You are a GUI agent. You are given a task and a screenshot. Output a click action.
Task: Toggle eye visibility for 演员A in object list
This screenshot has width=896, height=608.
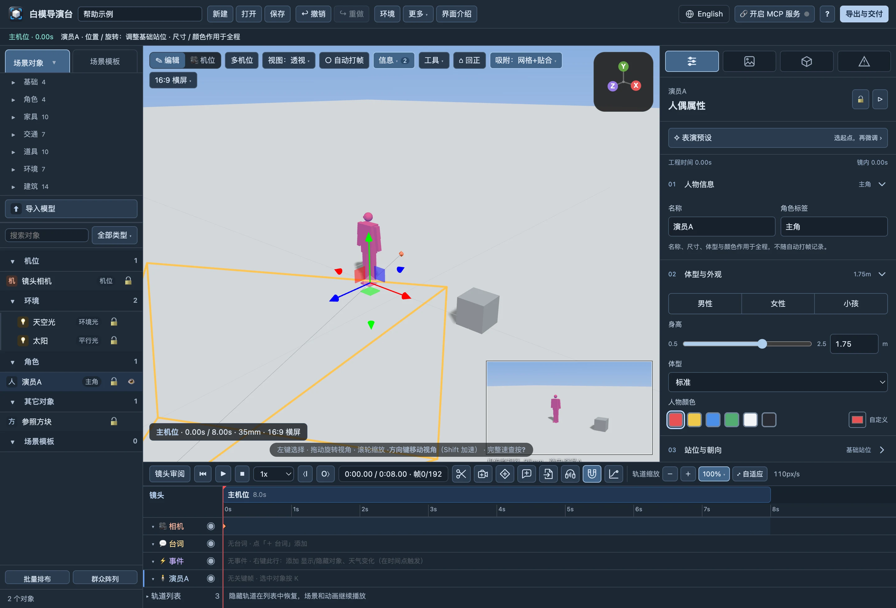(x=131, y=381)
